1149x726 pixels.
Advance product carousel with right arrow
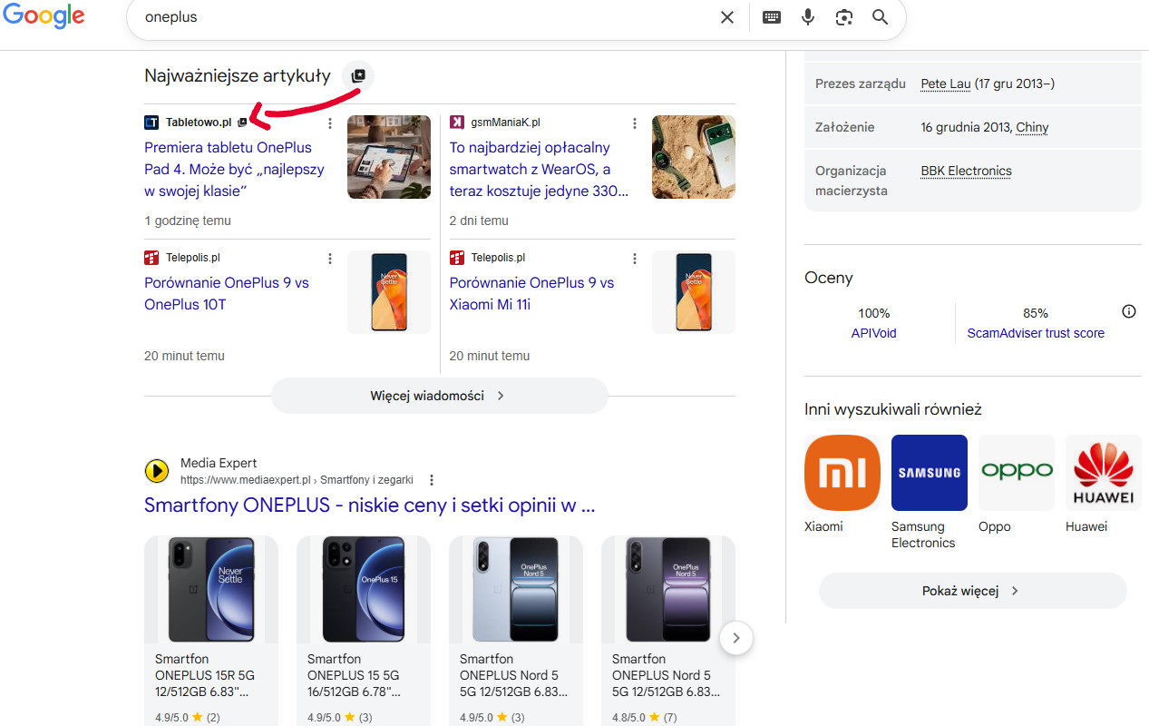point(736,638)
